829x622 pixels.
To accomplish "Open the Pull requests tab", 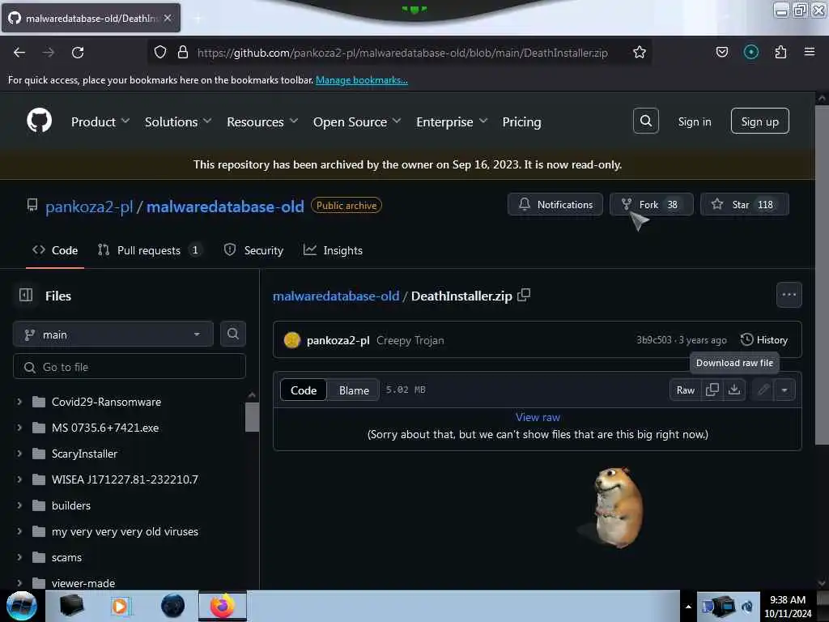I will (x=150, y=250).
